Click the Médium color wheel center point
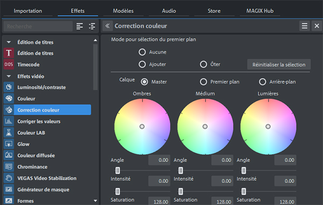This screenshot has height=205, width=323. point(205,126)
